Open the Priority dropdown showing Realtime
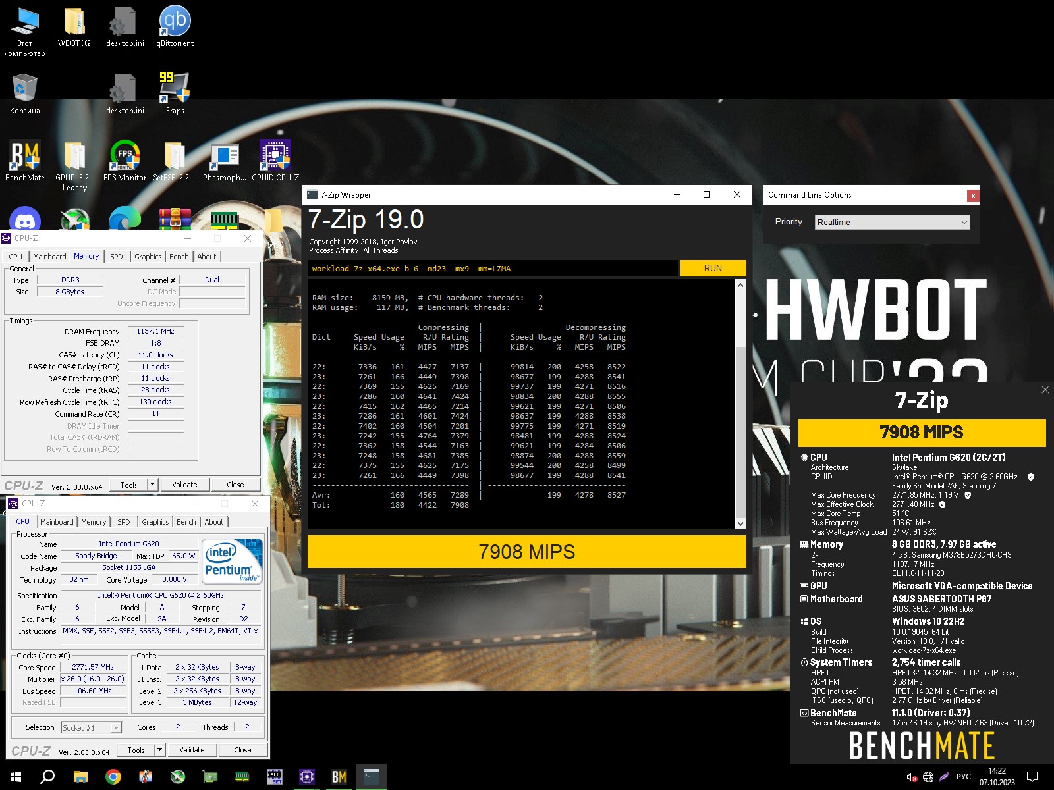1054x790 pixels. 892,223
